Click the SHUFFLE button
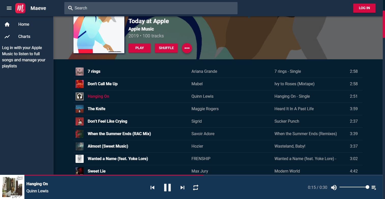Image resolution: width=385 pixels, height=199 pixels. pos(166,48)
